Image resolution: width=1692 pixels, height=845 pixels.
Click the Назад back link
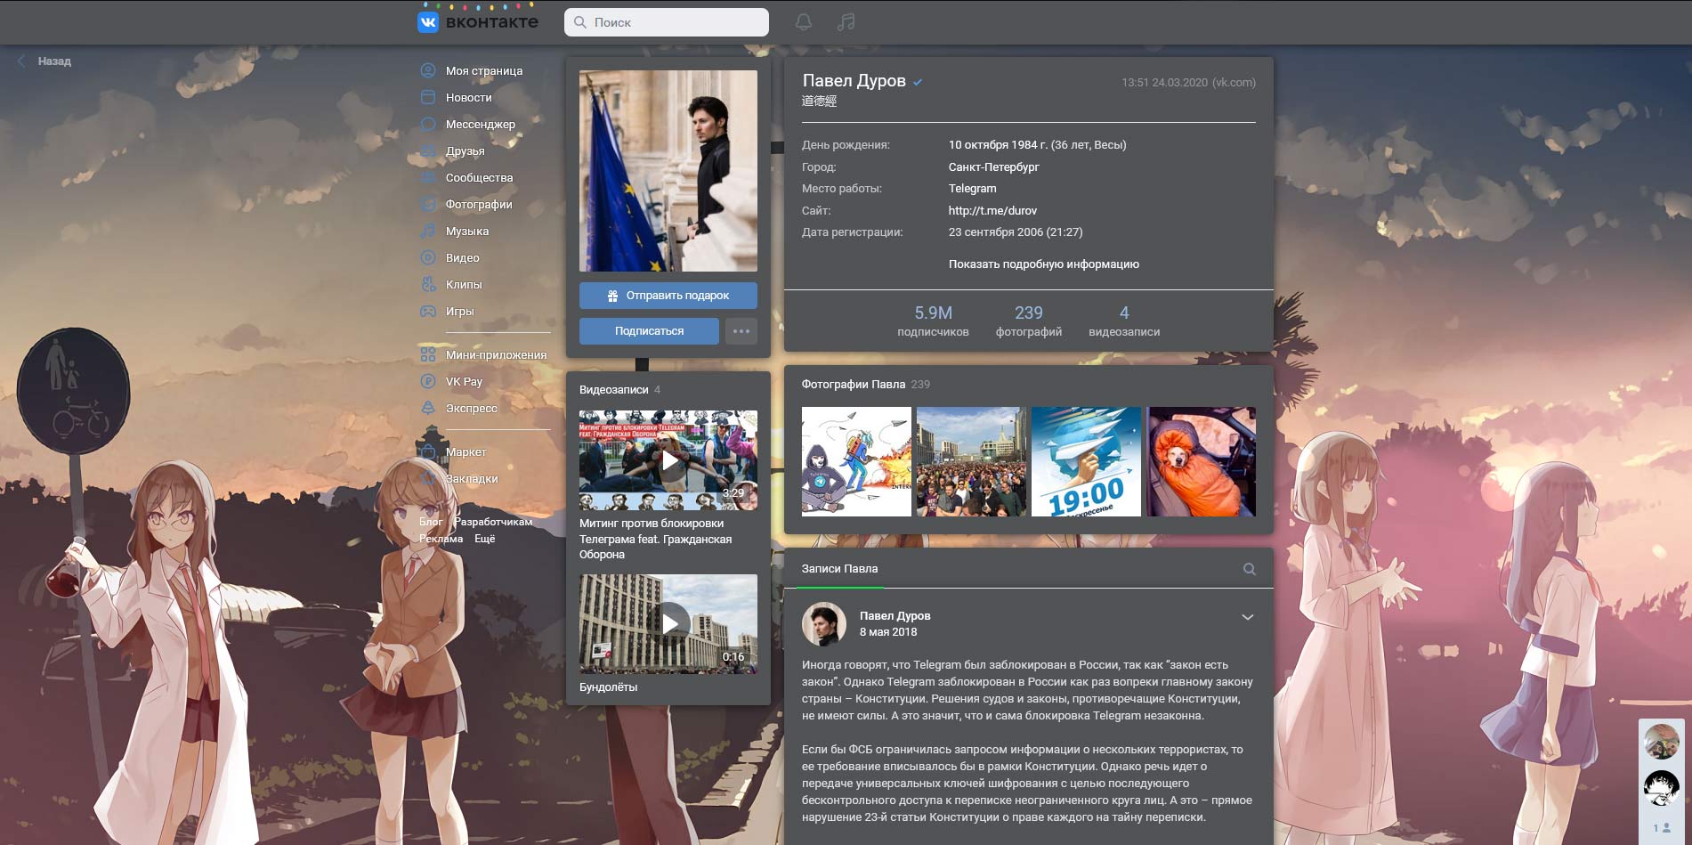(54, 61)
